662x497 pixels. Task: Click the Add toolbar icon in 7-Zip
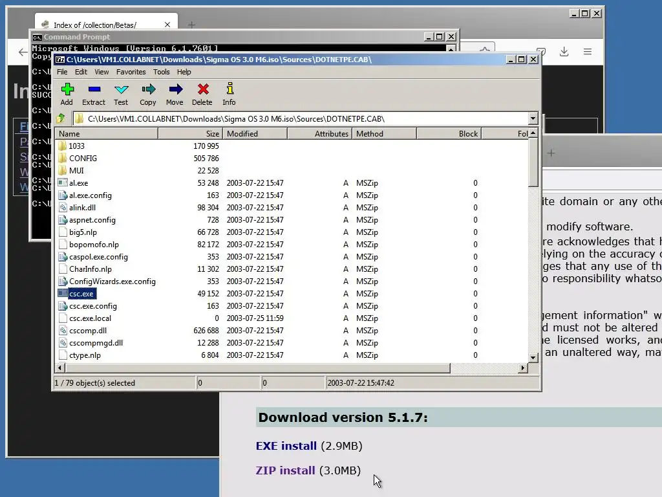[x=67, y=89]
